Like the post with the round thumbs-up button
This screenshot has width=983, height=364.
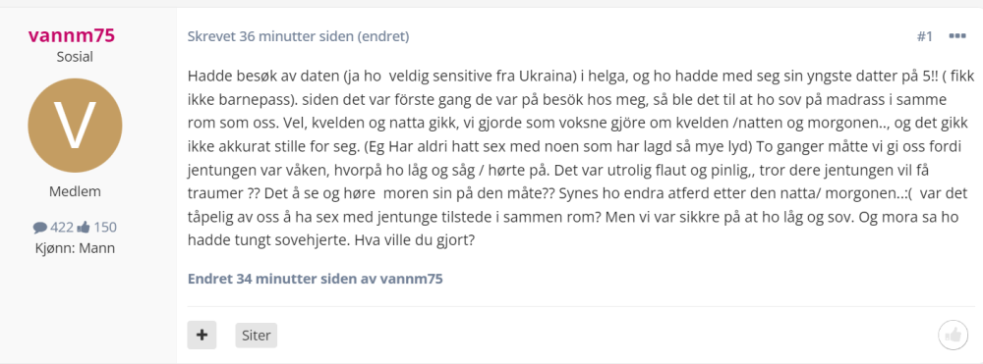coord(953,336)
